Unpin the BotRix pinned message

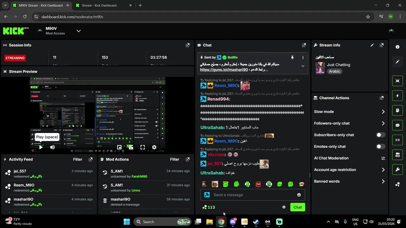pyautogui.click(x=292, y=58)
